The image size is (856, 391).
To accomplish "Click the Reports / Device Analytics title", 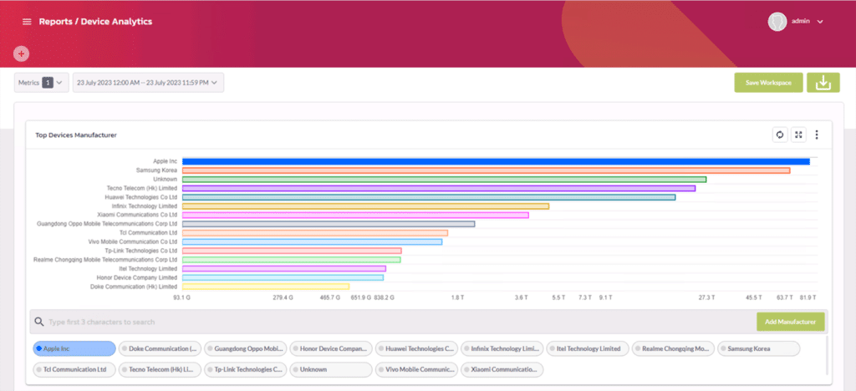I will pos(95,22).
